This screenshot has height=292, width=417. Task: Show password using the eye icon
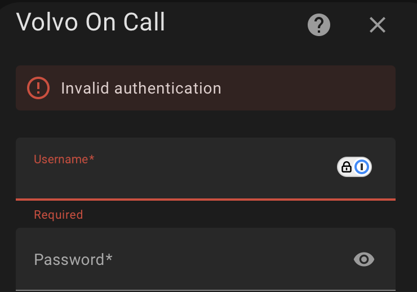[363, 259]
